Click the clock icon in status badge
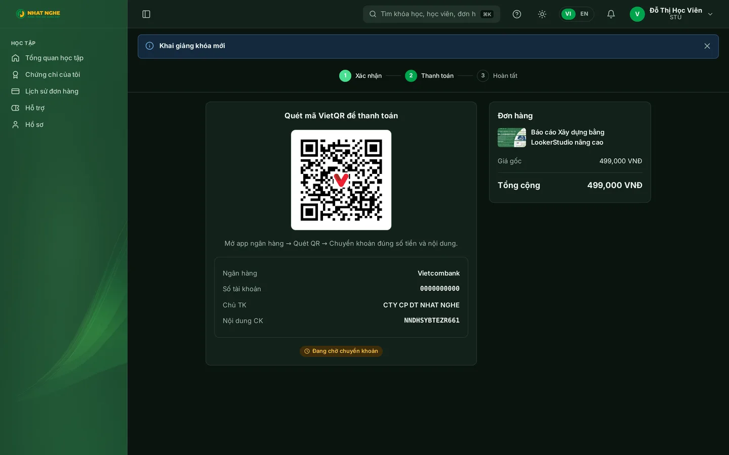The image size is (729, 455). 307,351
